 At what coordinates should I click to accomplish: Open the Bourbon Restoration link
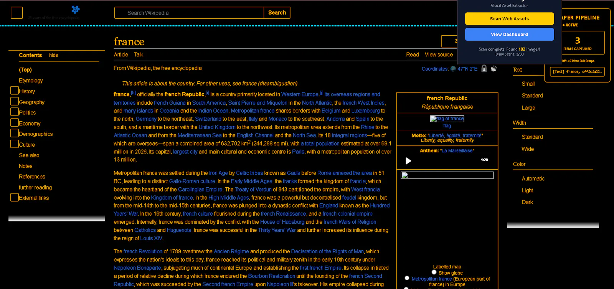272,276
